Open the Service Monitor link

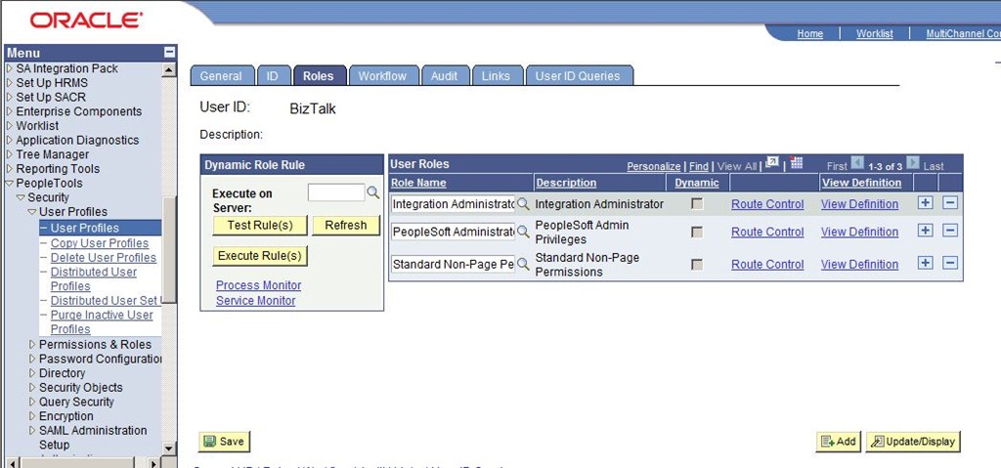(x=255, y=300)
